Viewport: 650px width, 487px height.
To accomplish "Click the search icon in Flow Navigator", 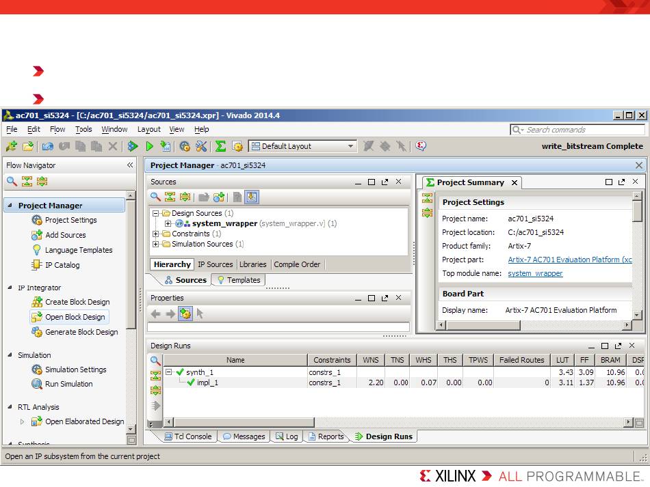I will pyautogui.click(x=12, y=181).
